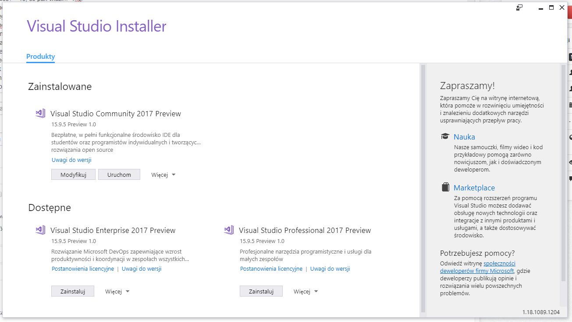Install Professional edition with Zainstaluj button
Image resolution: width=572 pixels, height=322 pixels.
pos(261,291)
